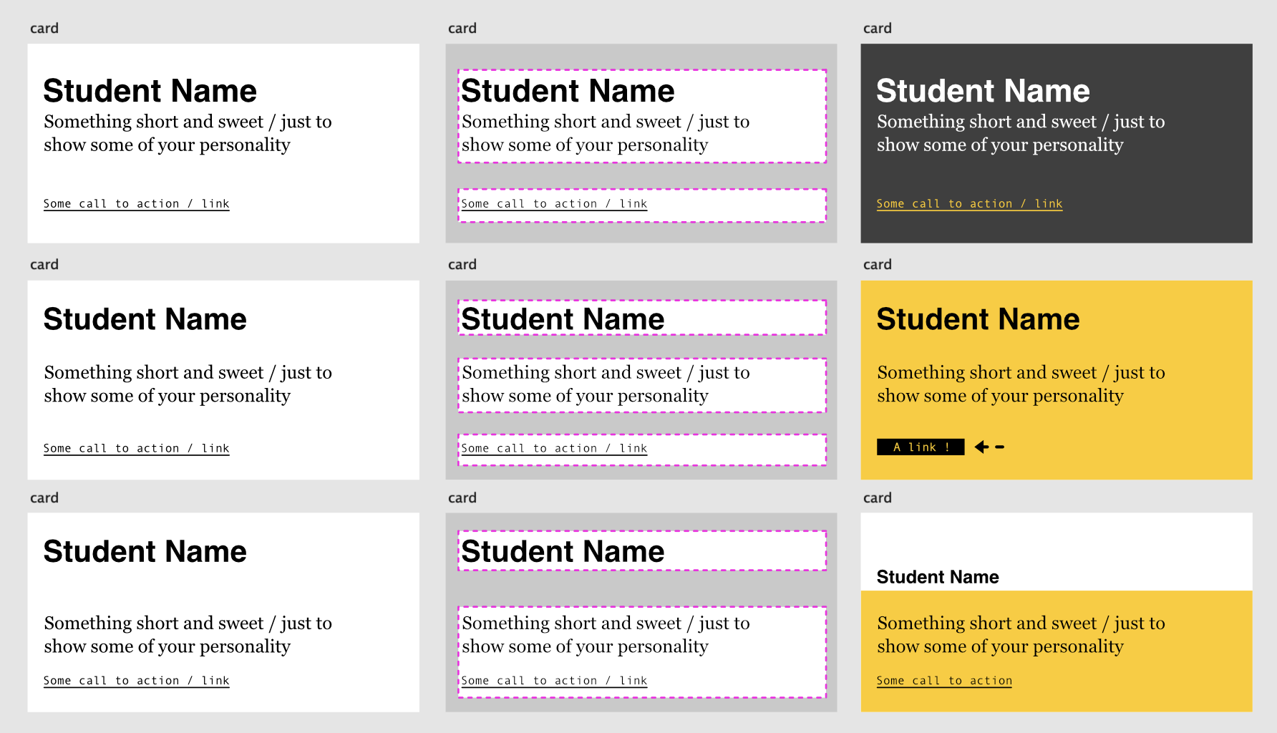Click description text in bottom-right yellow panel
This screenshot has width=1277, height=733.
(1021, 635)
